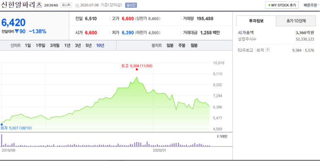Click the stock code 293940
Viewport: 320px width, 161px height.
(51, 5)
